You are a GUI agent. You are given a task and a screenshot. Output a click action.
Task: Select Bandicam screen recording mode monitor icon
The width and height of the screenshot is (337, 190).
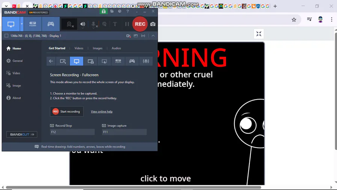tap(11, 24)
